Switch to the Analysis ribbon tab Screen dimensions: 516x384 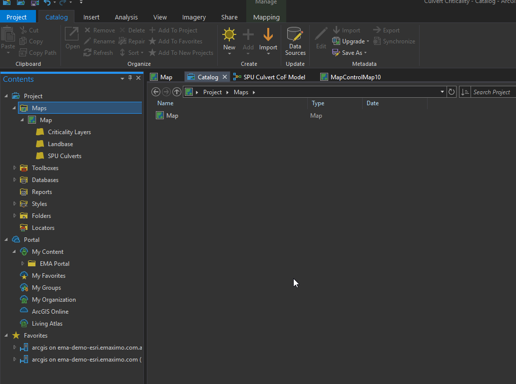pos(126,17)
